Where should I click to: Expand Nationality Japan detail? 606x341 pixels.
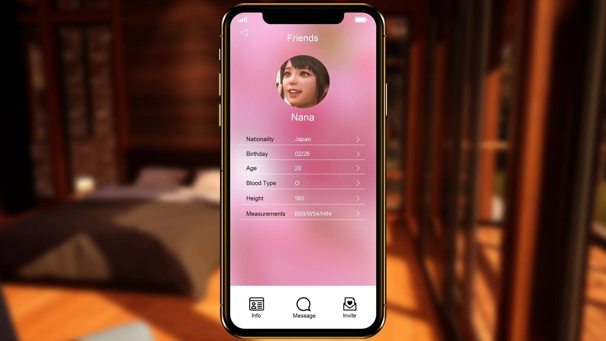tap(358, 139)
